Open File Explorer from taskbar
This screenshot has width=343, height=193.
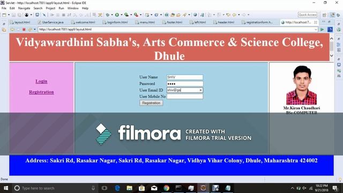point(130,188)
